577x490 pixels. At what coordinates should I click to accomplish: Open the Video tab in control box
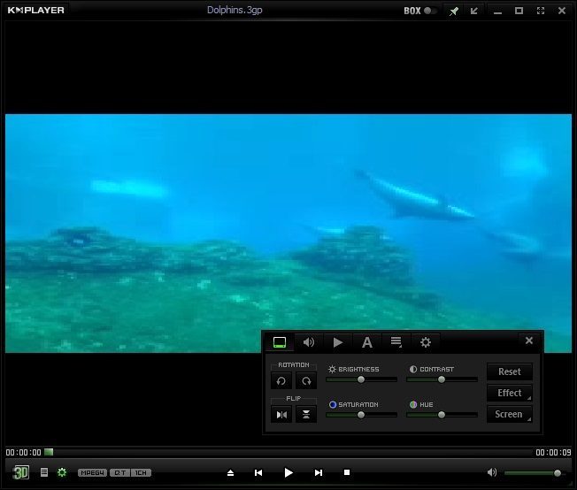coord(280,342)
